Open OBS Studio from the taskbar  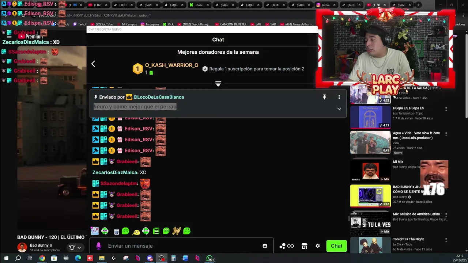tap(162, 258)
